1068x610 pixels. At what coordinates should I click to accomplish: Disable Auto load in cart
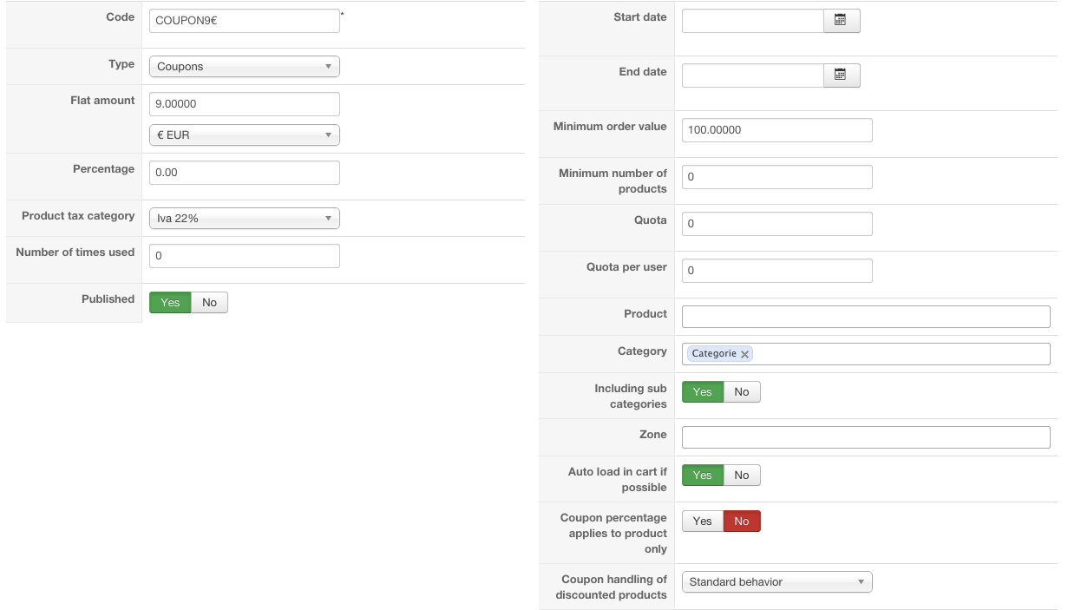(x=741, y=476)
